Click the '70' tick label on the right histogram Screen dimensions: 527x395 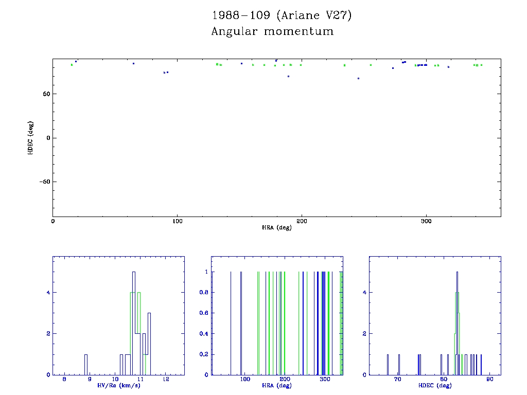(398, 379)
